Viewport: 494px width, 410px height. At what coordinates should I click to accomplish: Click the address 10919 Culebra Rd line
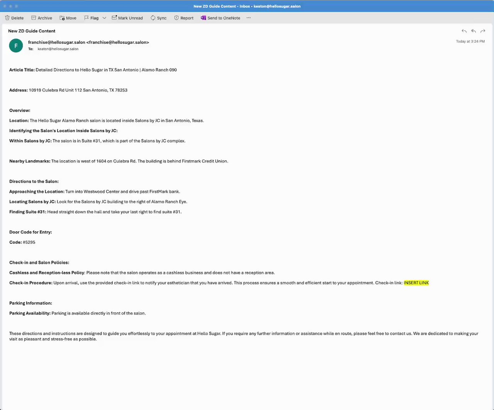click(x=68, y=90)
